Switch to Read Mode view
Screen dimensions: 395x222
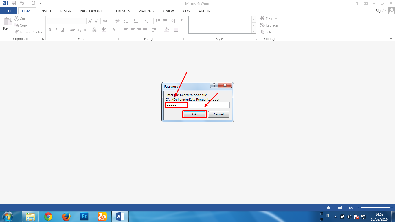click(x=328, y=207)
